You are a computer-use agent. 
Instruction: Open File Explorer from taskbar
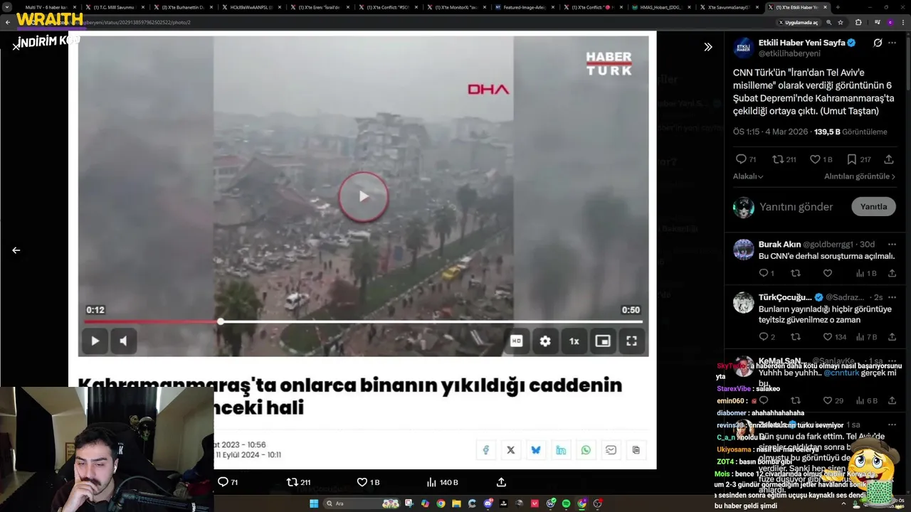456,503
